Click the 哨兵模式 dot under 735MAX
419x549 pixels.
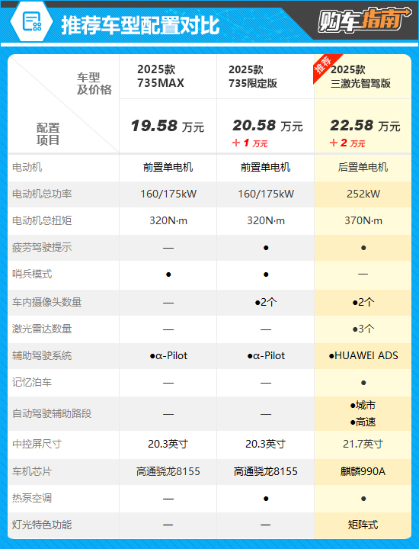(168, 274)
